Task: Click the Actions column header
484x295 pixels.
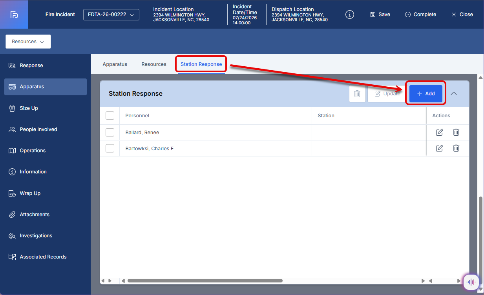Action: tap(447, 116)
